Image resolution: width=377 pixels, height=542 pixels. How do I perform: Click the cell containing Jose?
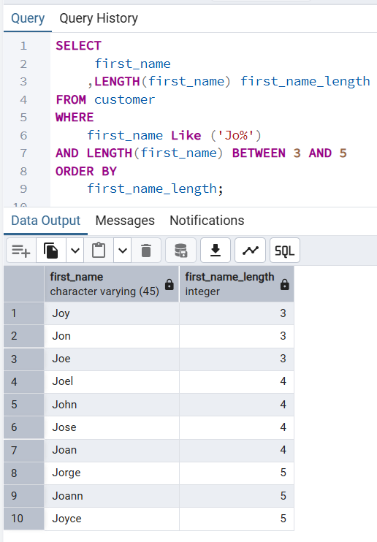click(111, 427)
